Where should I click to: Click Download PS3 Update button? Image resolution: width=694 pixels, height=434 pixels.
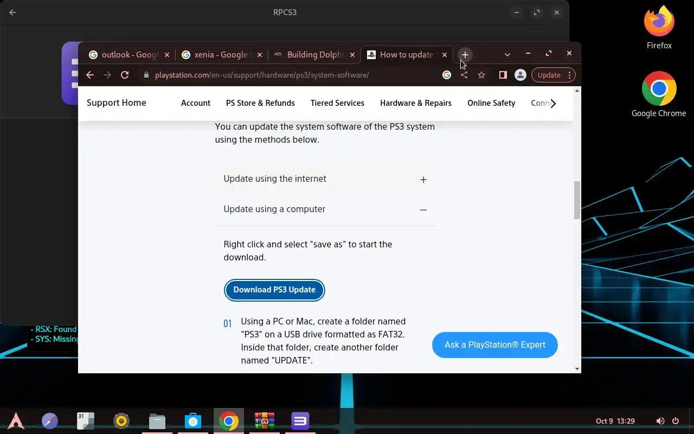[274, 290]
